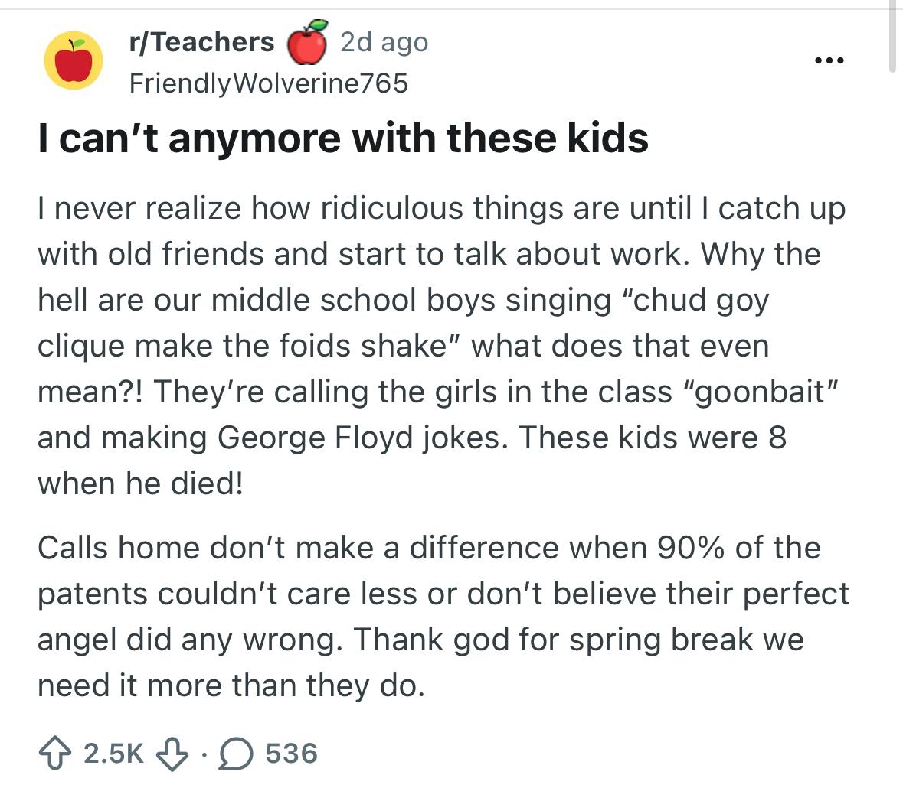Click the 2.5K vote count
The width and height of the screenshot is (903, 788).
tap(113, 753)
